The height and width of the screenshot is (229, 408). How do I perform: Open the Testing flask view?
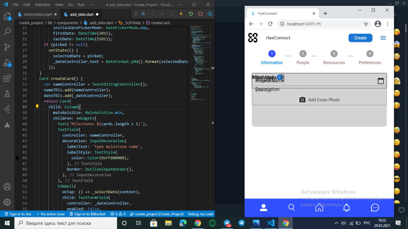[7, 94]
